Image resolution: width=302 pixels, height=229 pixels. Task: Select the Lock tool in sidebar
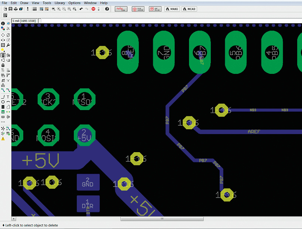[3, 65]
